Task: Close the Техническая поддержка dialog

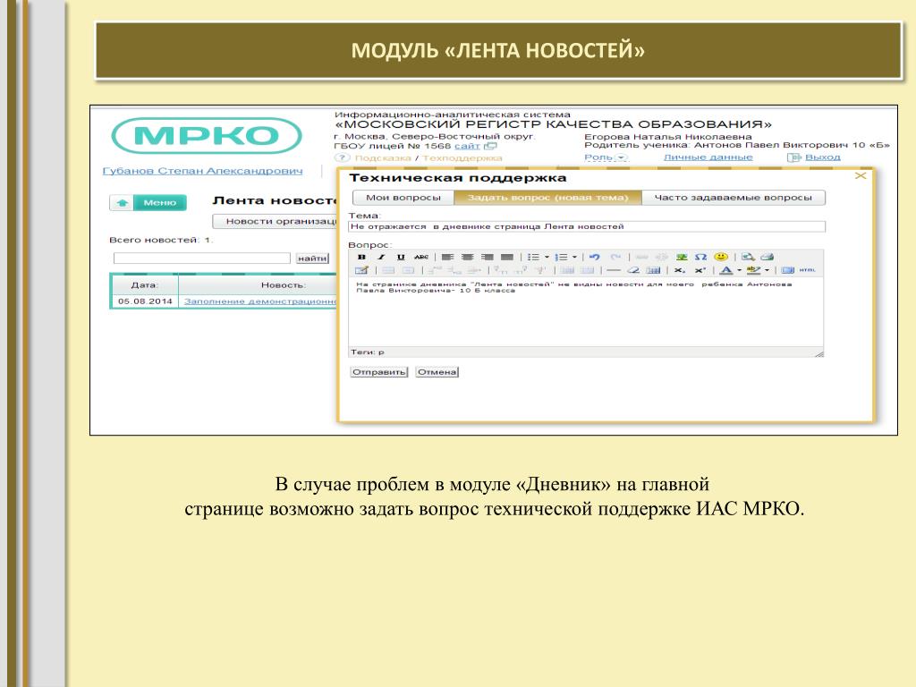Action: (861, 175)
